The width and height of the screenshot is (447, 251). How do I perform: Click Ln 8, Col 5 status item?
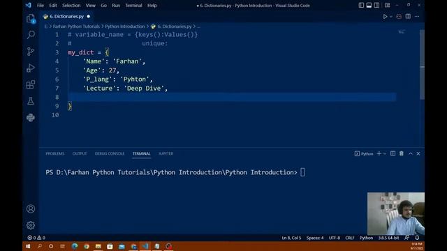(291, 238)
